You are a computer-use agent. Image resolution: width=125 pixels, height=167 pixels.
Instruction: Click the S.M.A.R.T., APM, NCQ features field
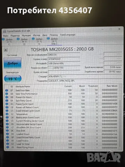coord(85,81)
